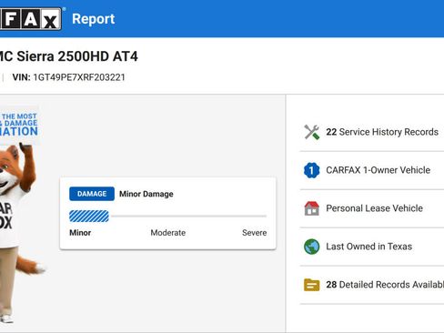Click the red house lease icon
The image size is (444, 333).
(312, 208)
